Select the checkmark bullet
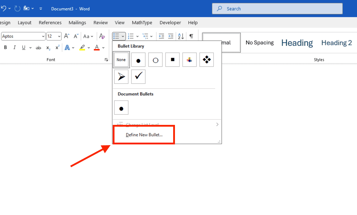 138,77
